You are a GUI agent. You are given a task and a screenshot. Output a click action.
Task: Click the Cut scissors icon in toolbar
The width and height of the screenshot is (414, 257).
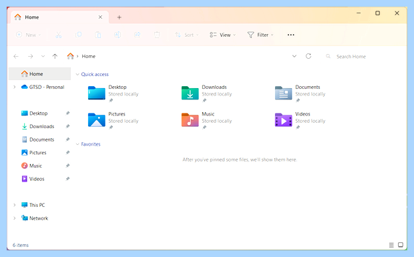[x=58, y=35]
